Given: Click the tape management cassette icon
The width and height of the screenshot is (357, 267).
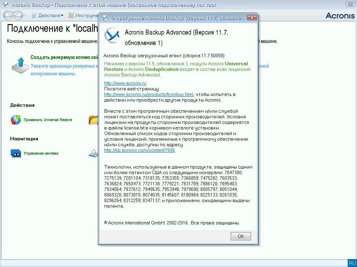Looking at the screenshot, I should (16, 153).
